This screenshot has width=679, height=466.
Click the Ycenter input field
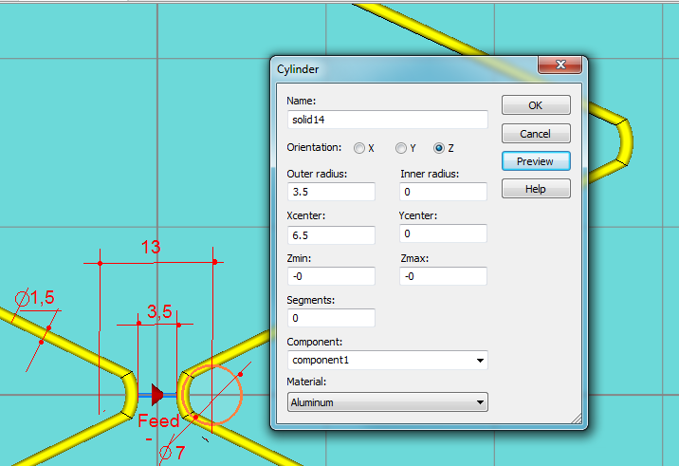443,233
